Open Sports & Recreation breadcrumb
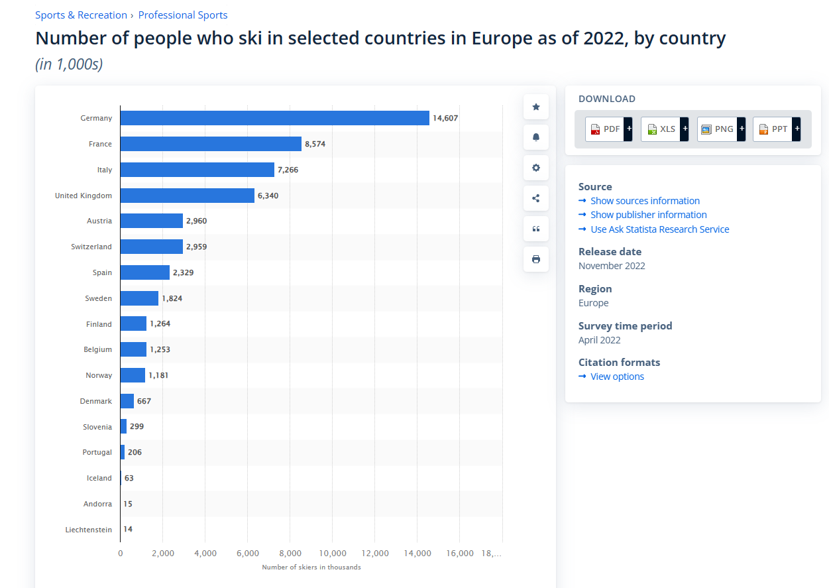829x588 pixels. pyautogui.click(x=81, y=15)
